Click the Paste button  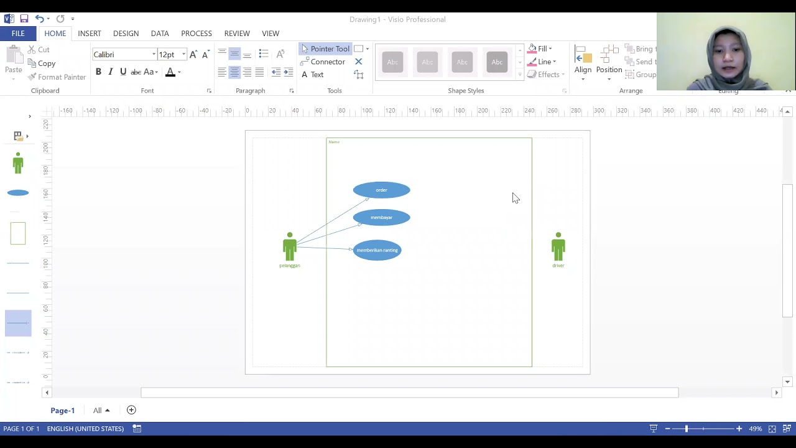(x=13, y=62)
